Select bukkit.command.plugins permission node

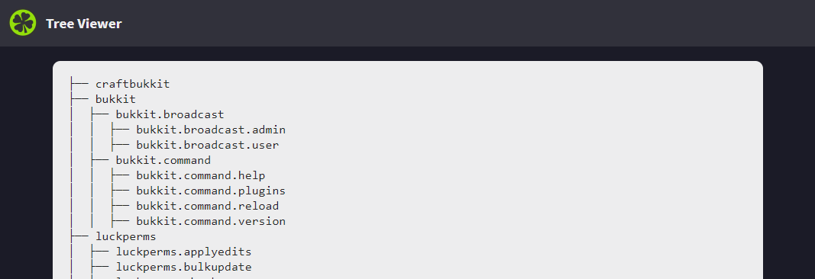(x=211, y=191)
